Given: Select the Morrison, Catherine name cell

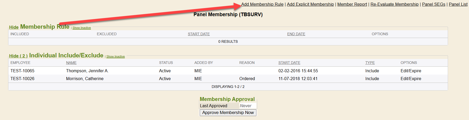Looking at the screenshot, I should [x=85, y=79].
